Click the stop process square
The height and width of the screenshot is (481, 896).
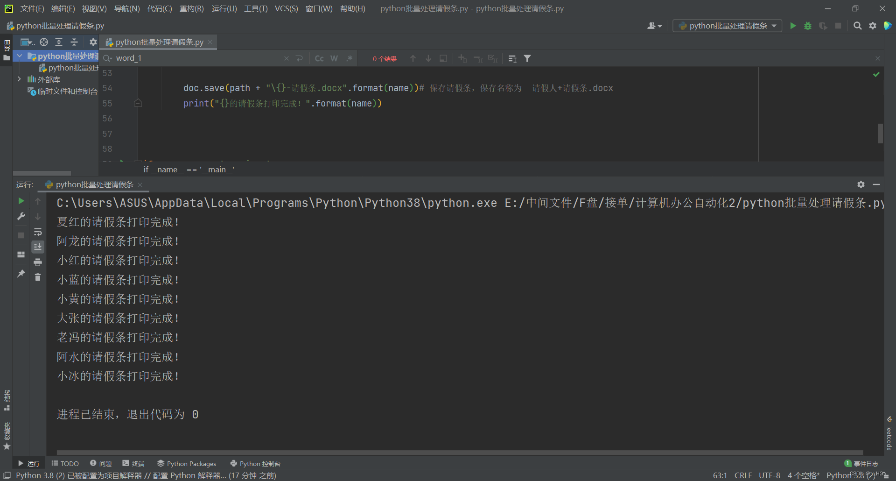pos(21,235)
